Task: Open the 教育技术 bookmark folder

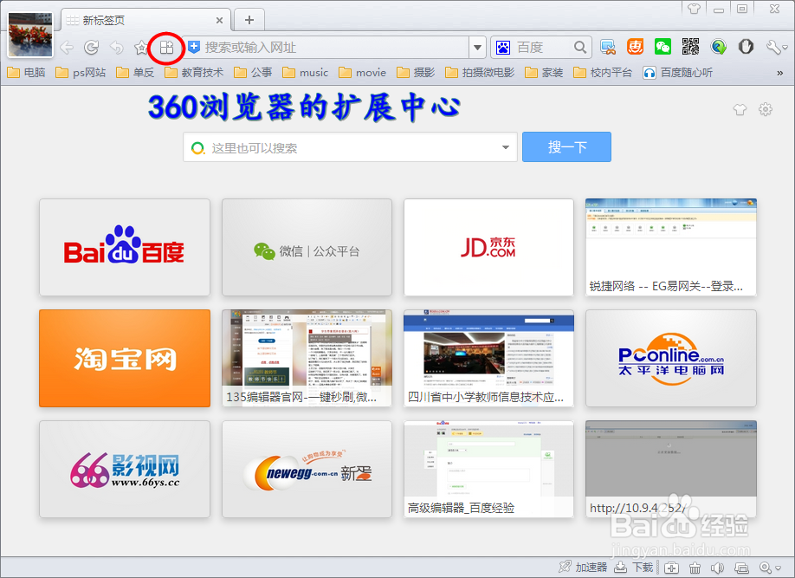Action: (194, 73)
